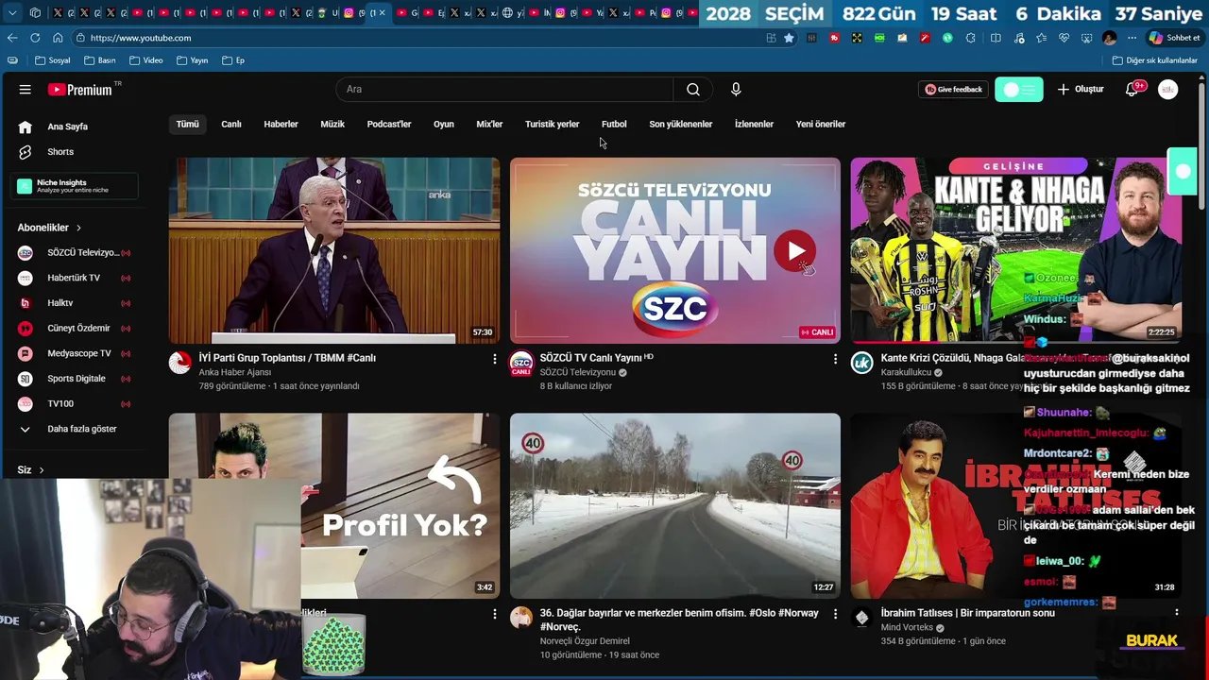Open the Norway snowy road video thumbnail

tap(675, 505)
